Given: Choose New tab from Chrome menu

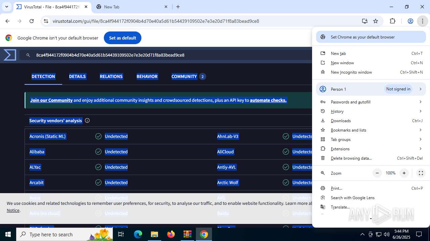Looking at the screenshot, I should 371,54.
